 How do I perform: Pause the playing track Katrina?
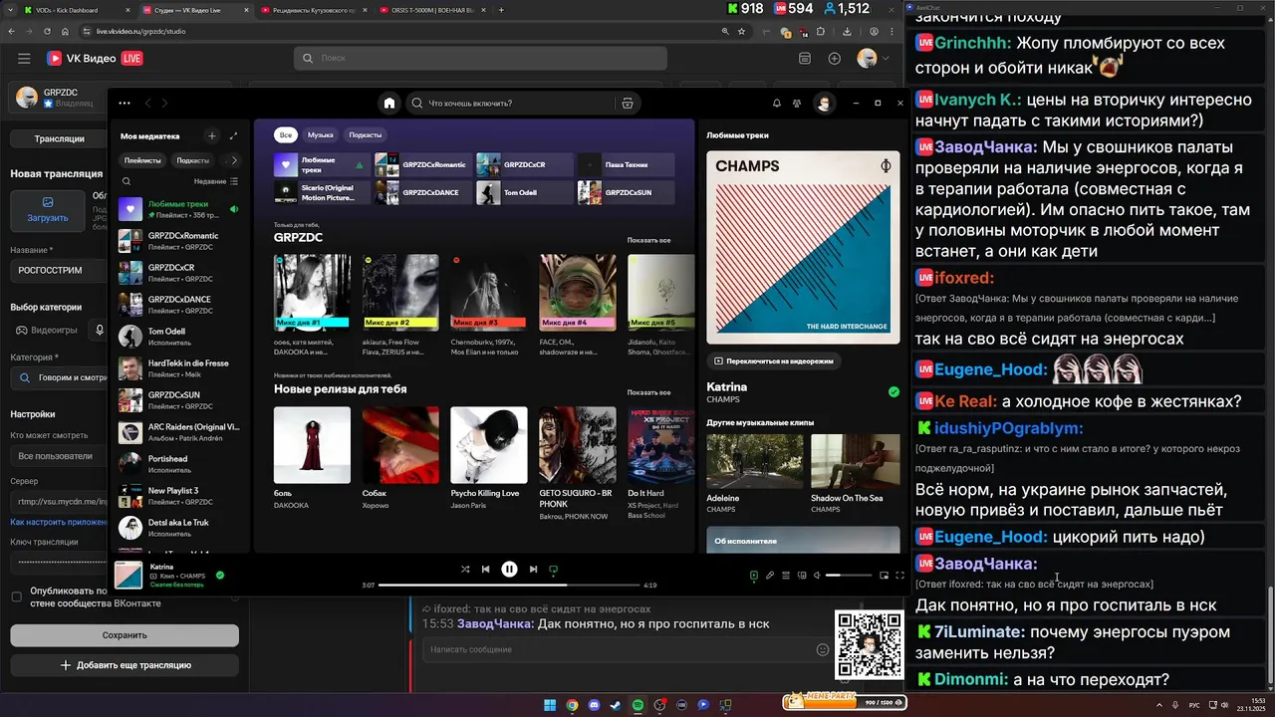509,570
